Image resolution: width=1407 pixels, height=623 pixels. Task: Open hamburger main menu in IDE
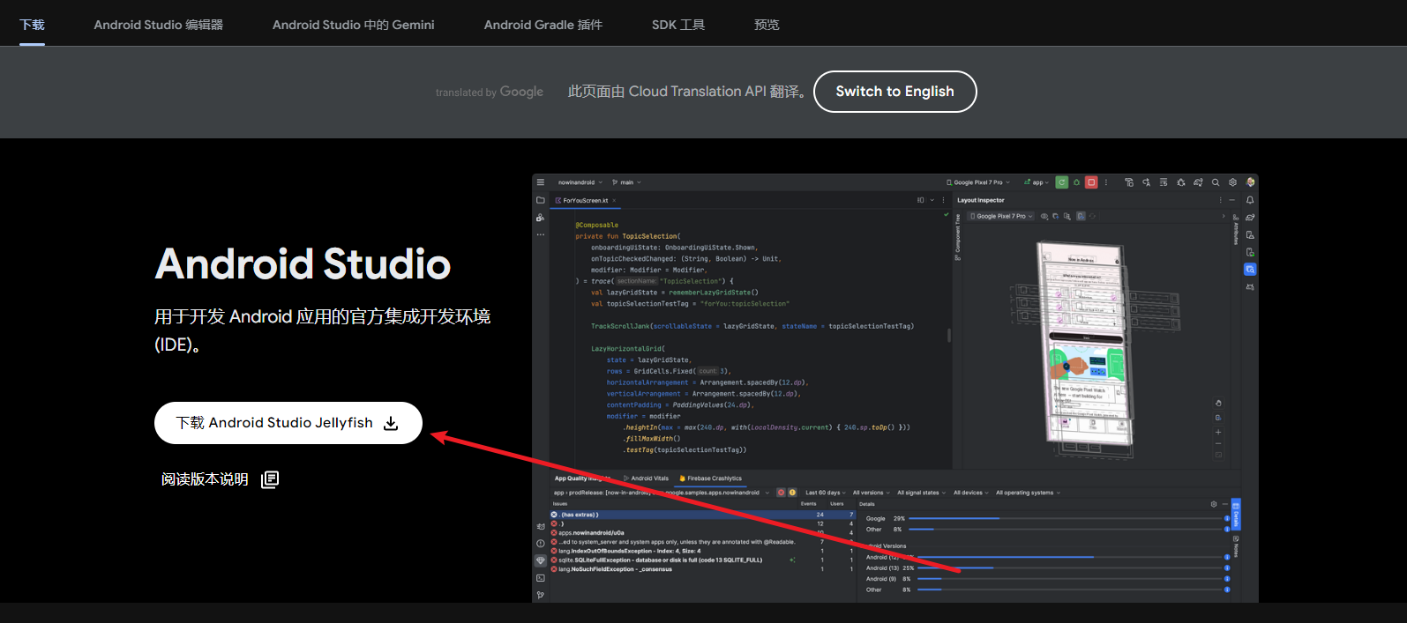click(541, 182)
